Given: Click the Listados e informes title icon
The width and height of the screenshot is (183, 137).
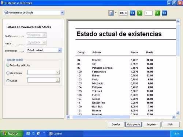Looking at the screenshot, I should [2, 3].
